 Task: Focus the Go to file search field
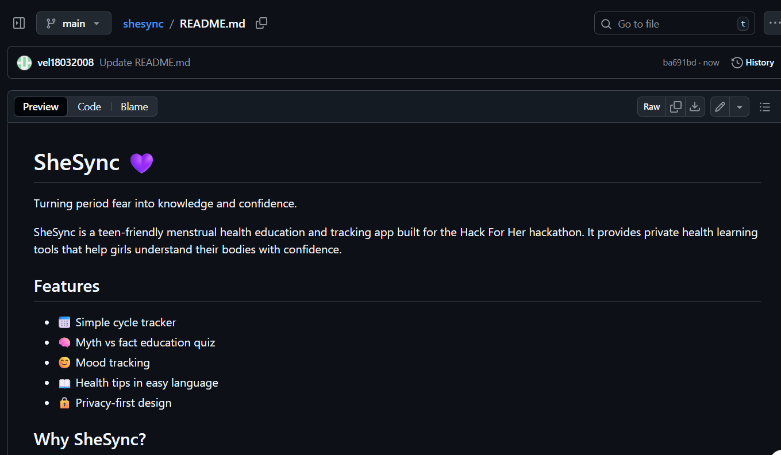674,24
